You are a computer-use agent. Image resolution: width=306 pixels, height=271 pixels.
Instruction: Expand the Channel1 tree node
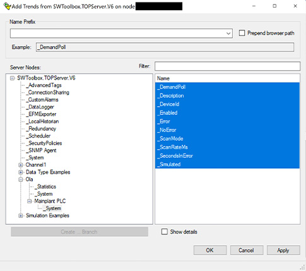click(21, 165)
